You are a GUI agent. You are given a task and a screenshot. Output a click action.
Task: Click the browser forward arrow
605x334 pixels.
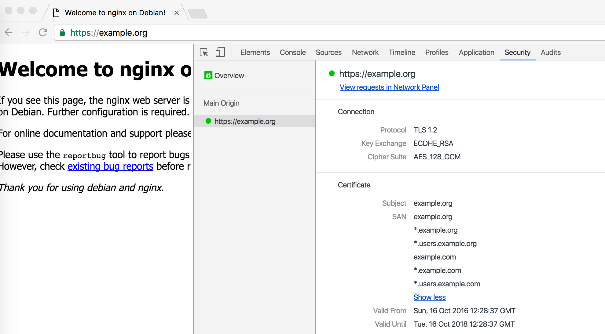click(26, 32)
